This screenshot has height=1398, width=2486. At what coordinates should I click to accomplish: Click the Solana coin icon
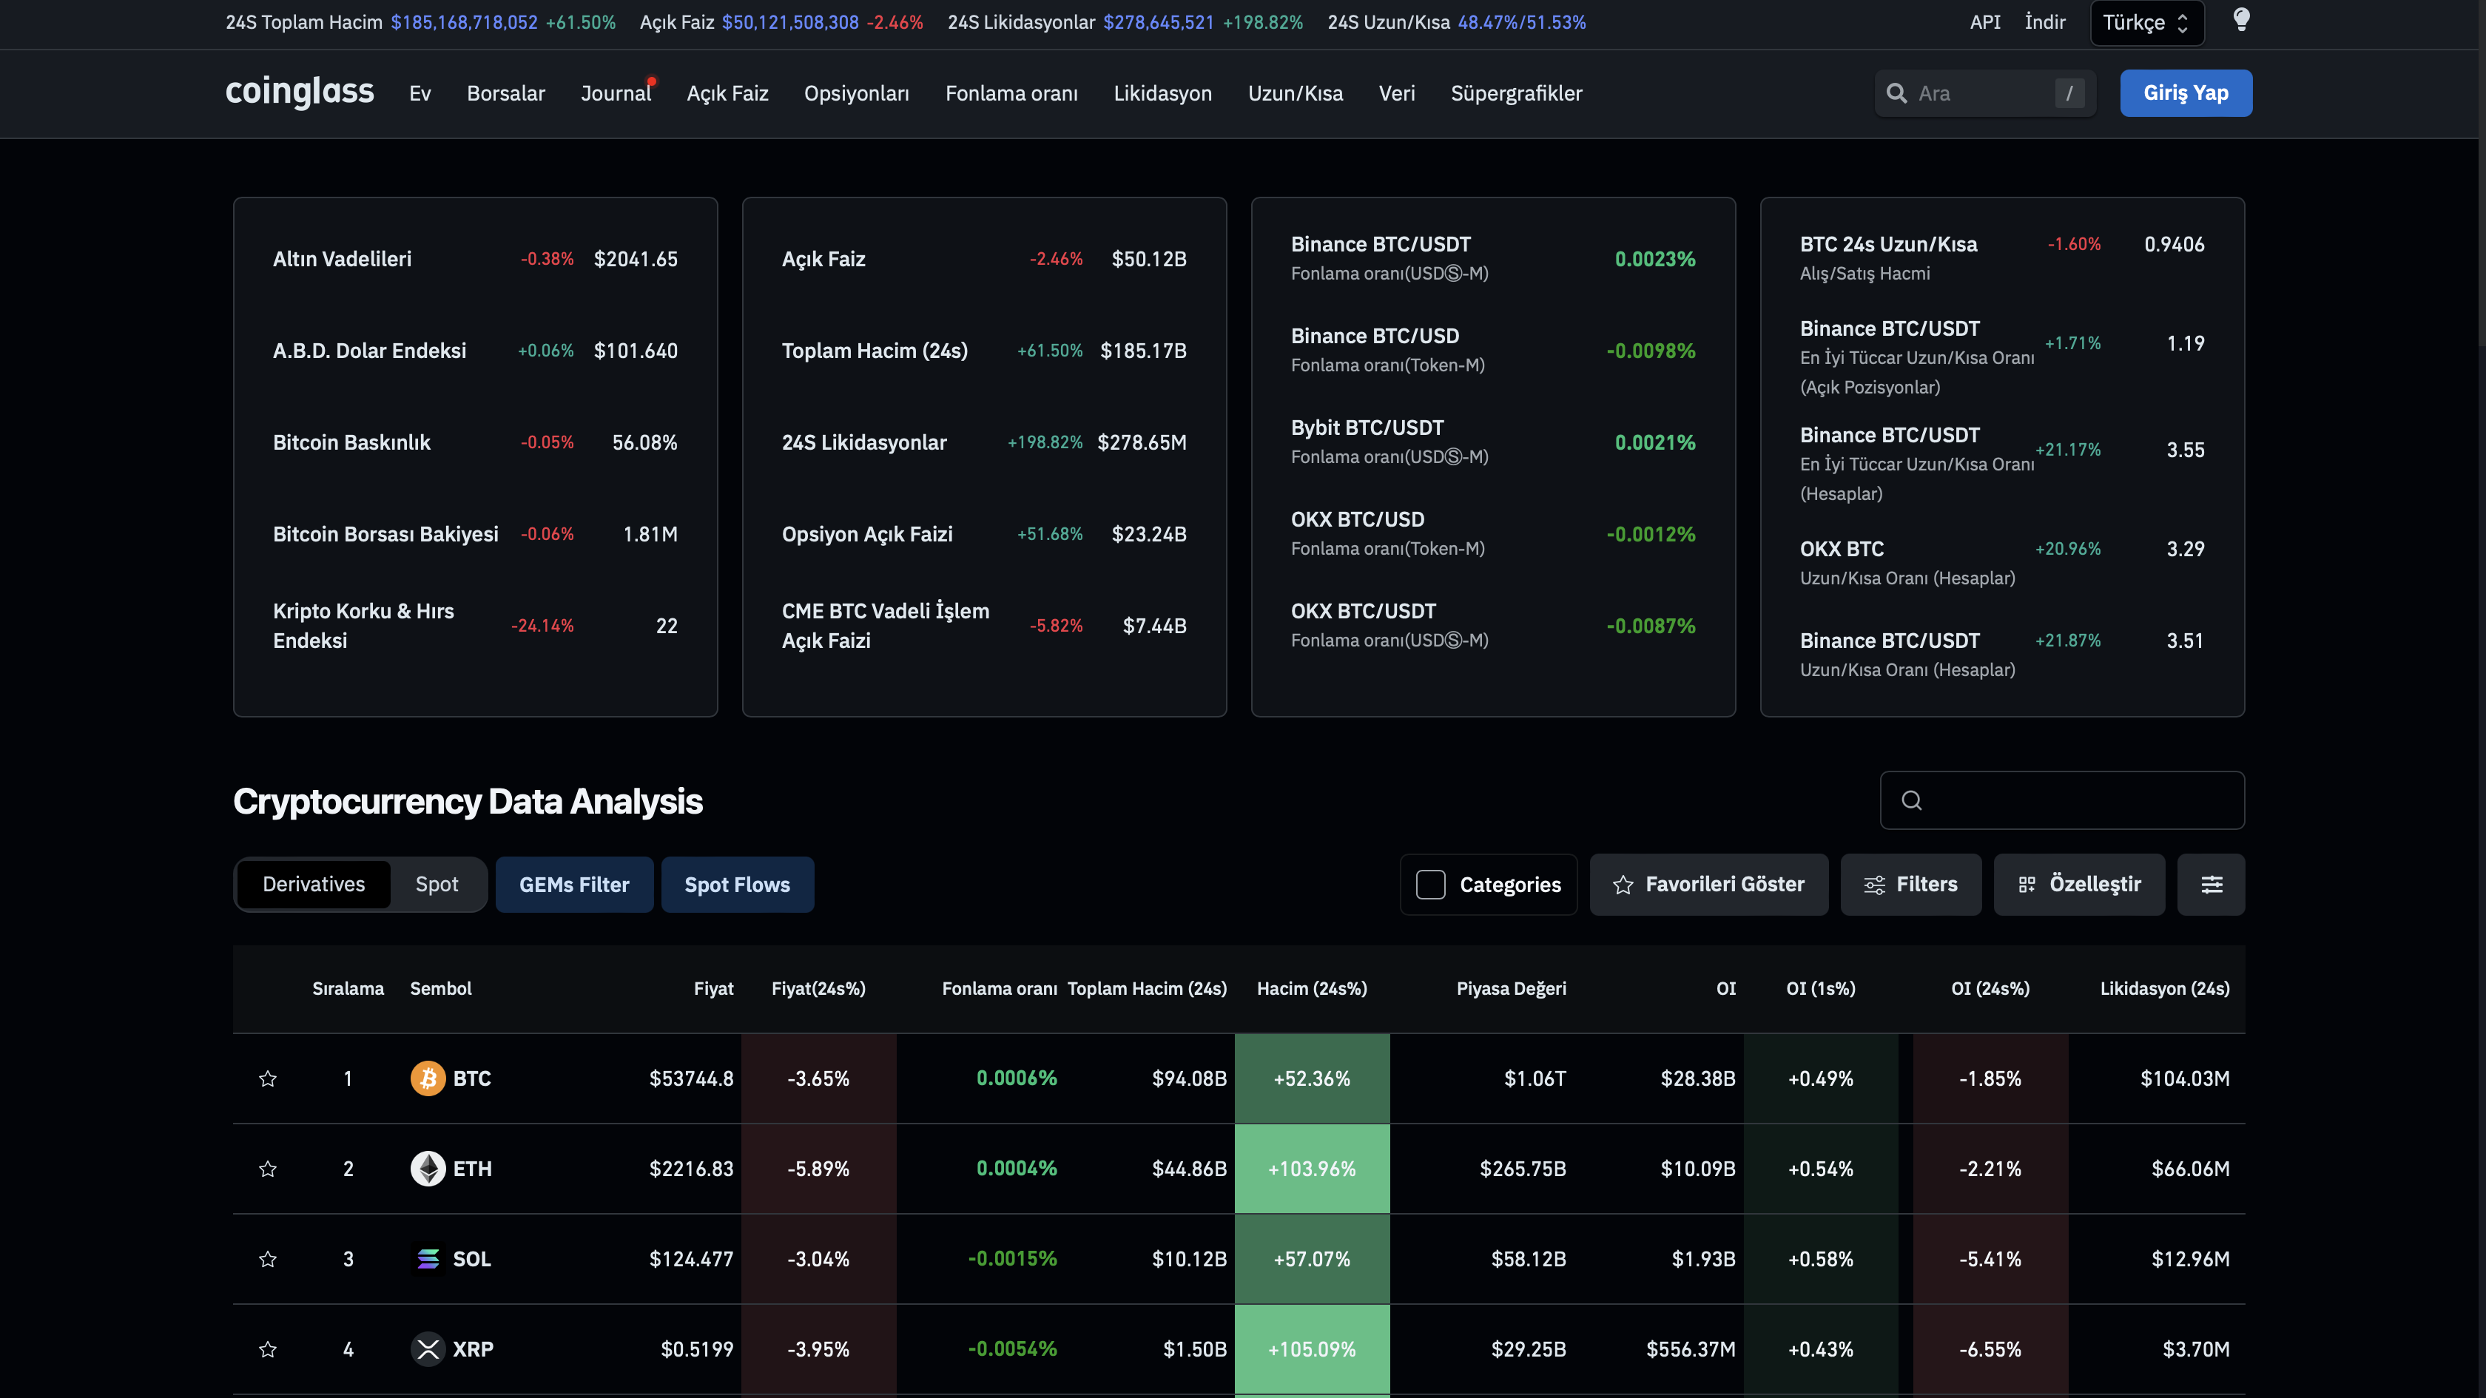(428, 1259)
